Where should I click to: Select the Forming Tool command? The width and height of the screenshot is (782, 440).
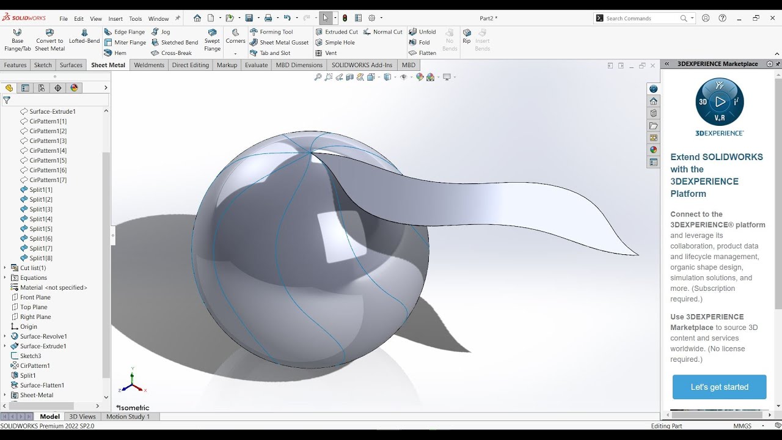click(271, 32)
